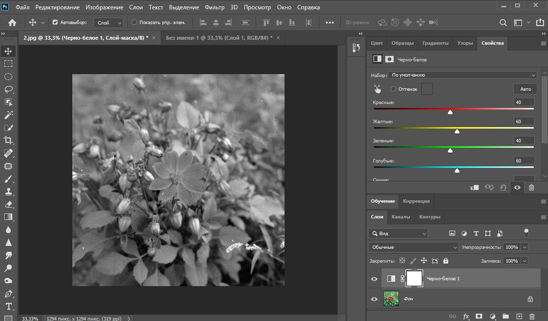
Task: Toggle the layer filter switch
Action: (x=526, y=233)
